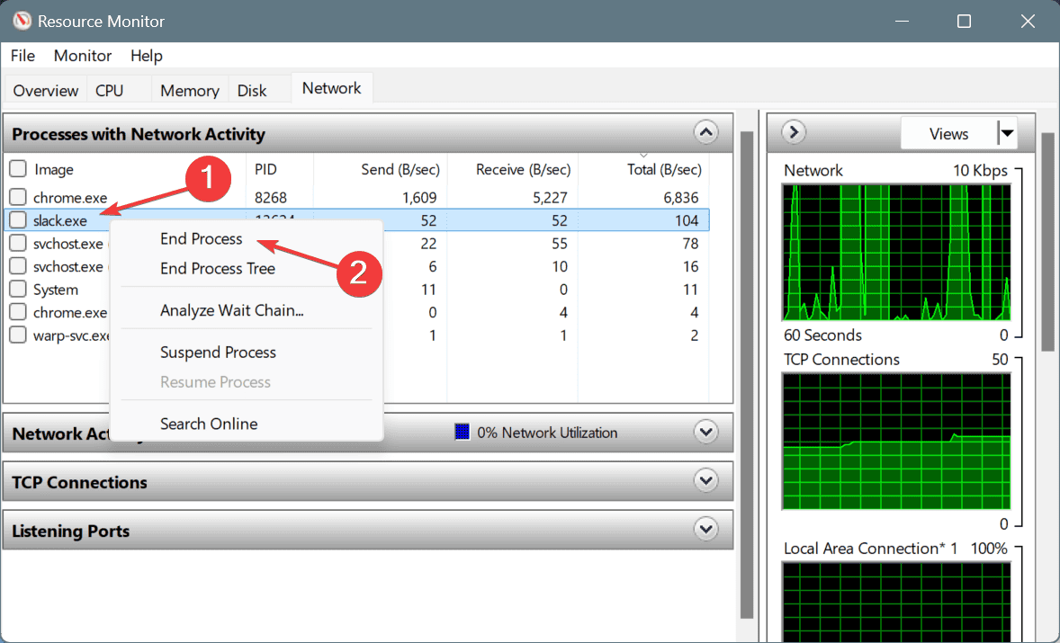Switch to the Memory tab
Viewport: 1060px width, 643px height.
click(189, 91)
